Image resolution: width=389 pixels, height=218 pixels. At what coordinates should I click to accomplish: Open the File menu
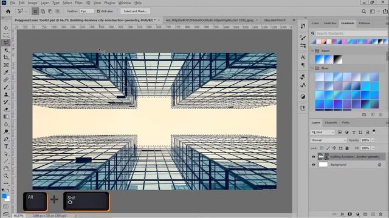pyautogui.click(x=13, y=3)
